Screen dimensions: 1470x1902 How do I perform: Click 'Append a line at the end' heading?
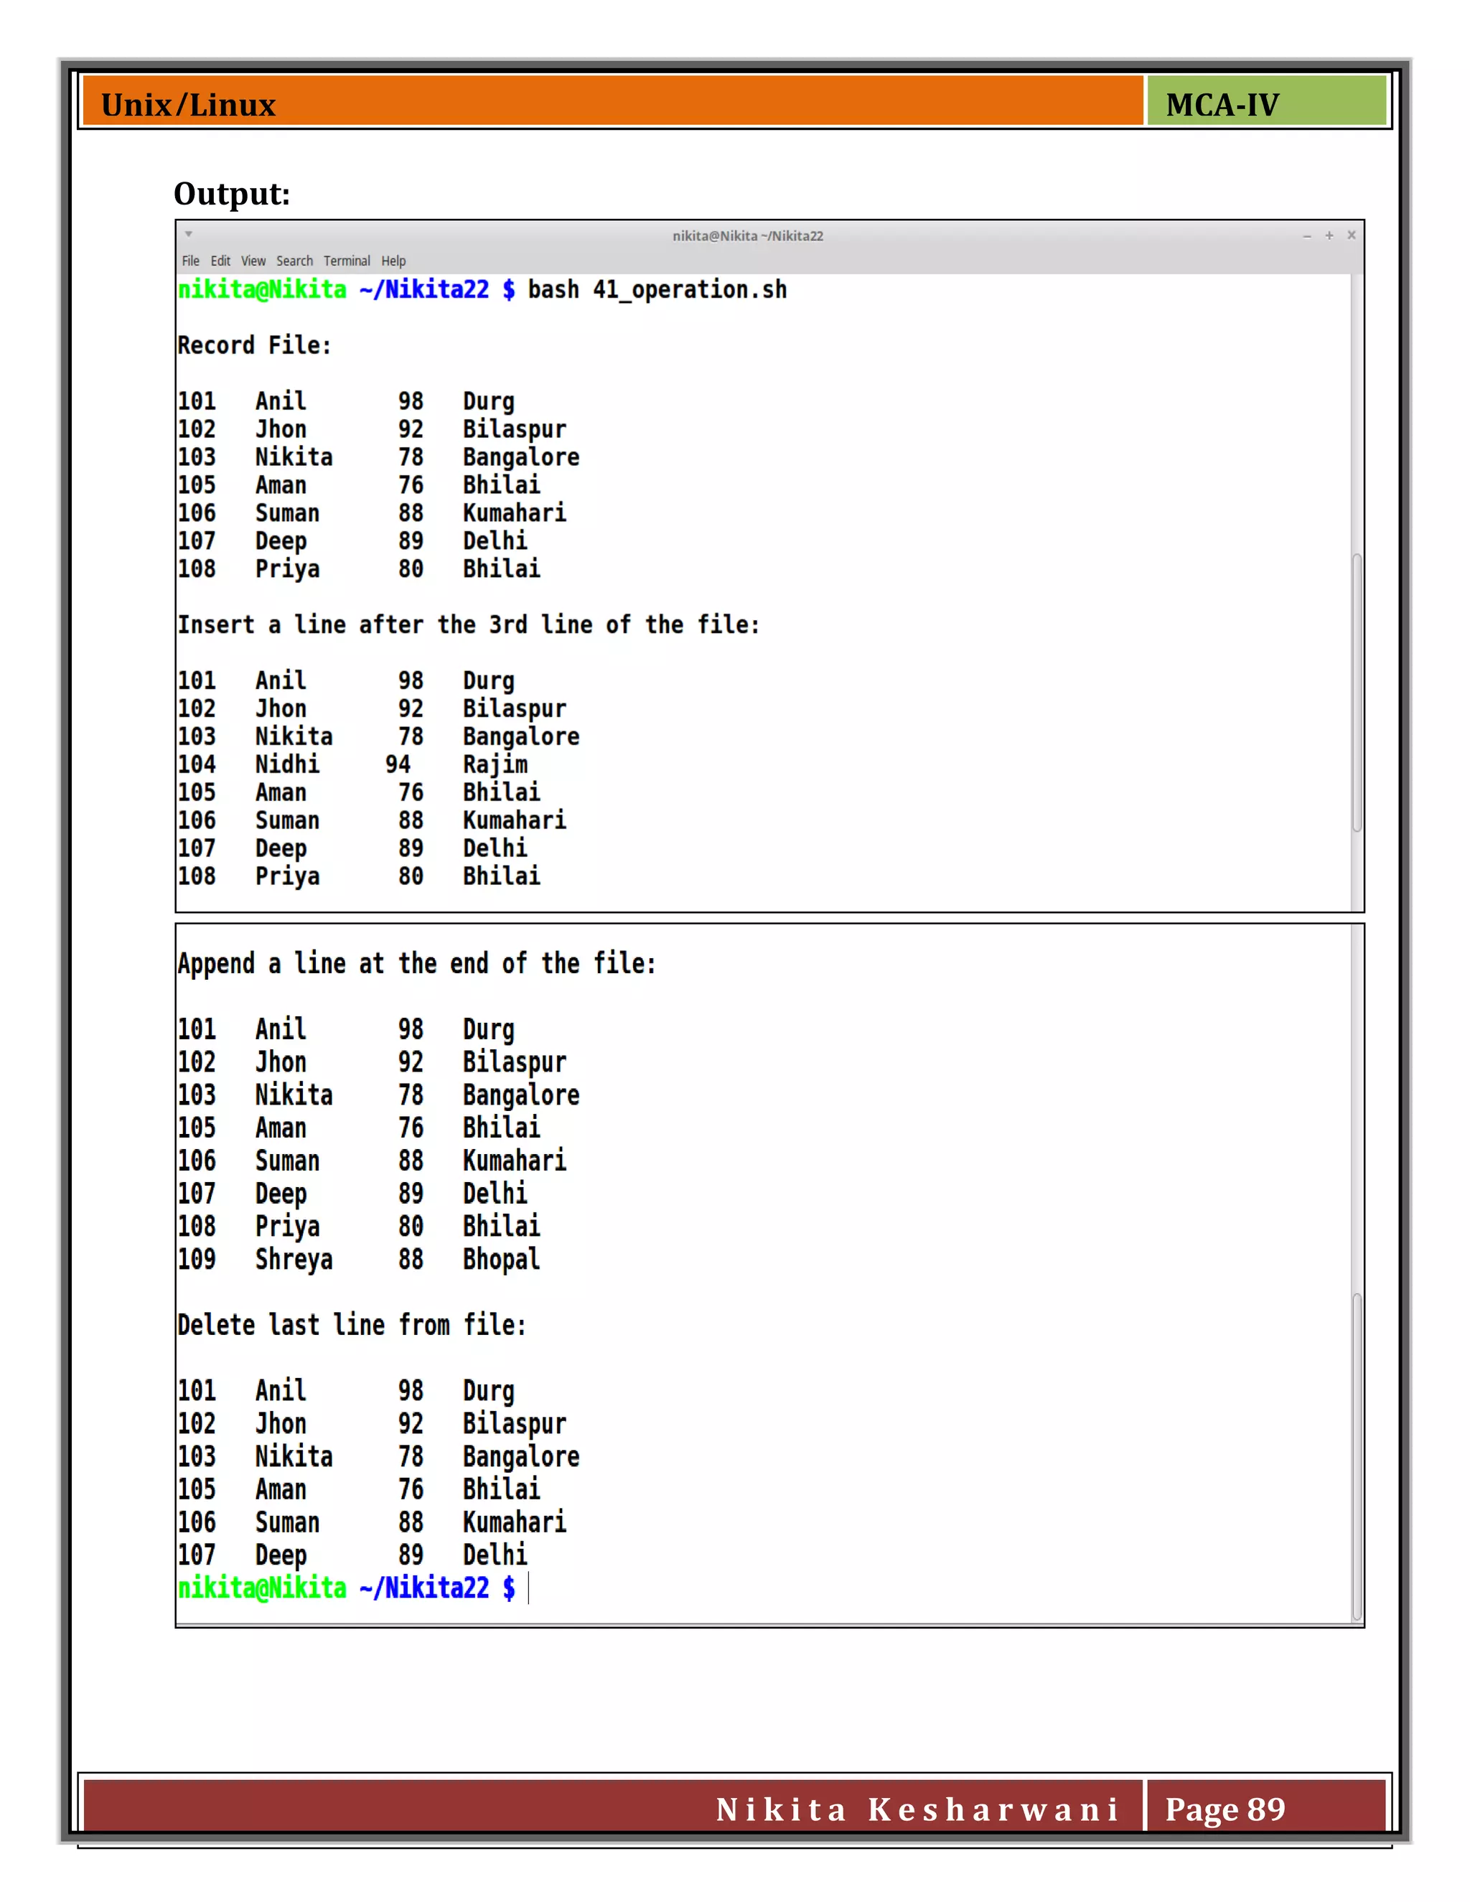pos(416,964)
